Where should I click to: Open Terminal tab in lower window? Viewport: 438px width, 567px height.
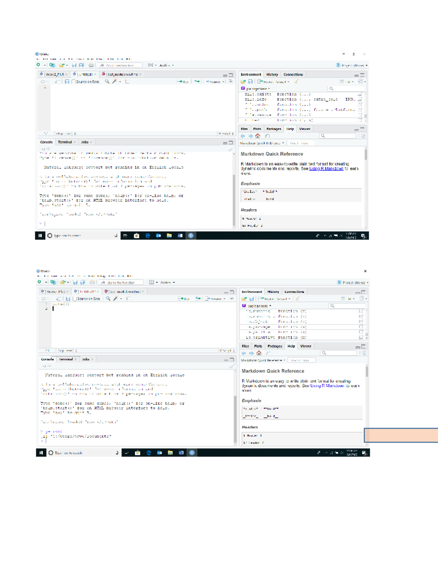pyautogui.click(x=66, y=359)
